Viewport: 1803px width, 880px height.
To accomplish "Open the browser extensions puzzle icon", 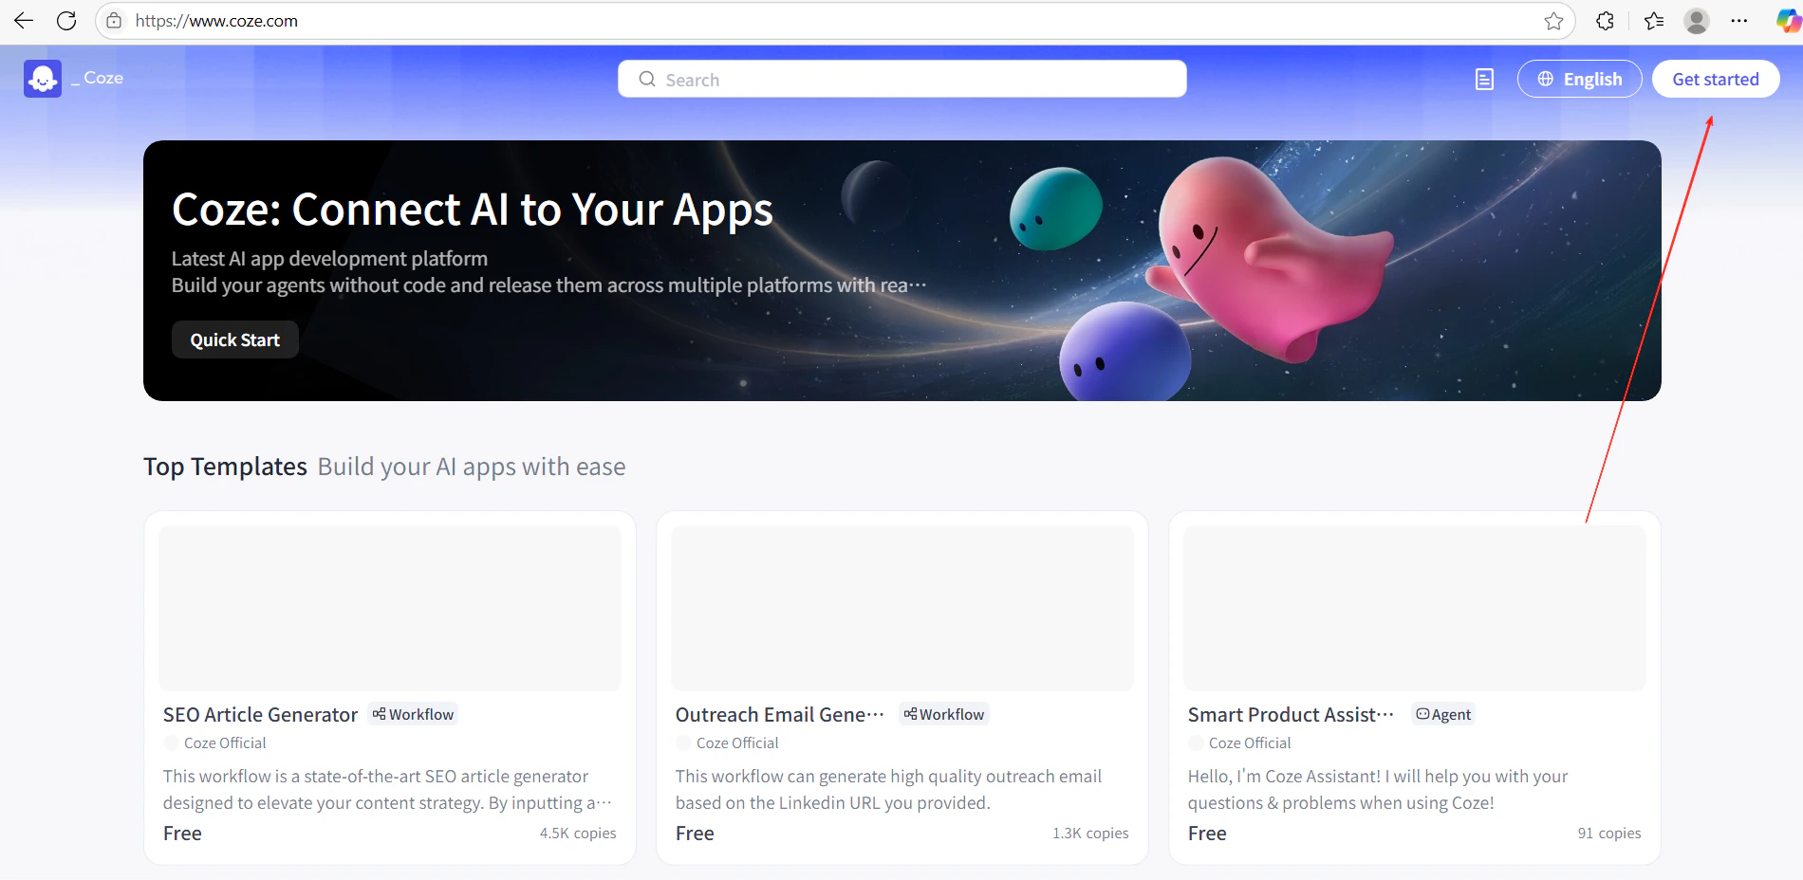I will [x=1605, y=21].
